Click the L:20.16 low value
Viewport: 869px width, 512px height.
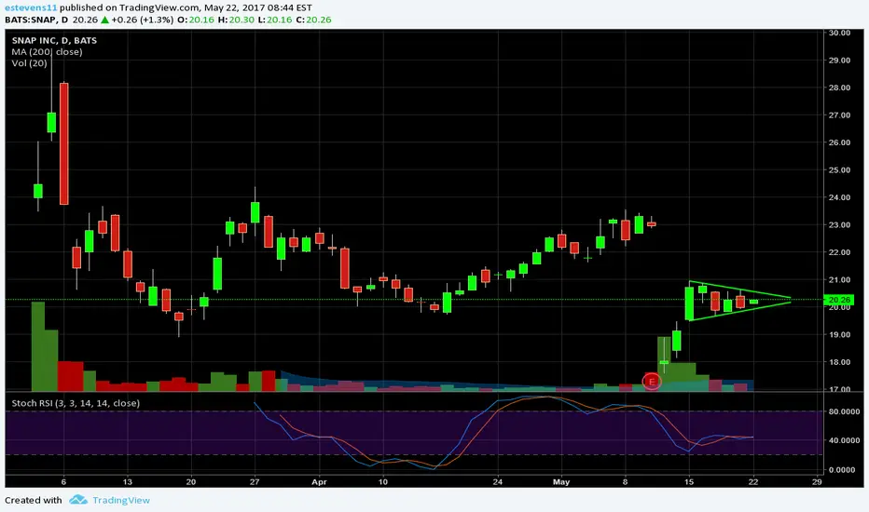click(275, 20)
